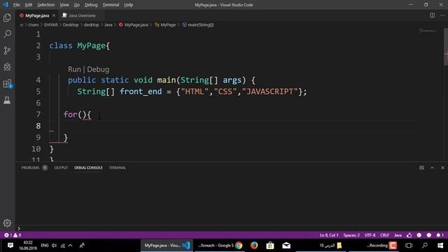
Task: Click errors and warnings count in status bar
Action: [x=13, y=235]
